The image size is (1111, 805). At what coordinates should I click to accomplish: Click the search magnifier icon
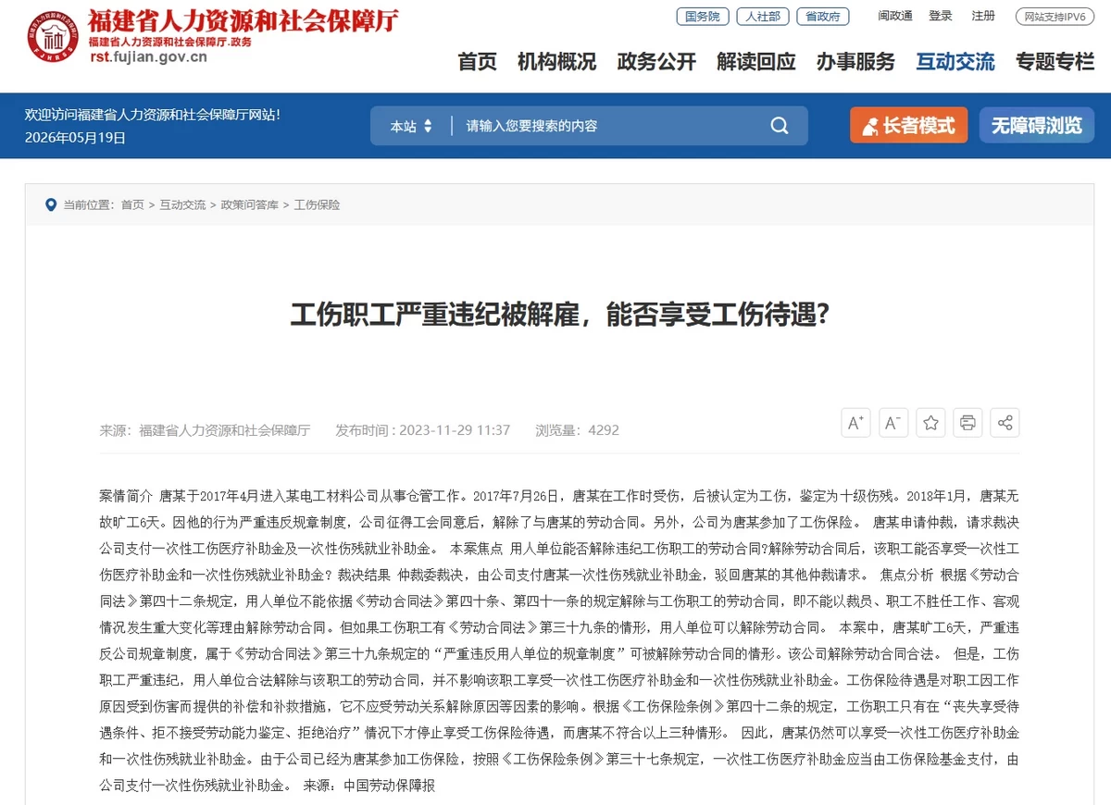pos(780,126)
